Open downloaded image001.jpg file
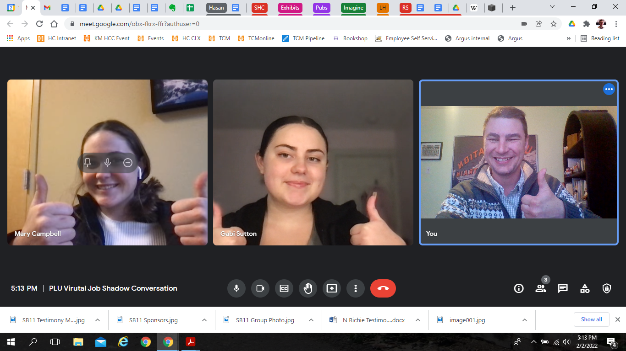 (467, 320)
